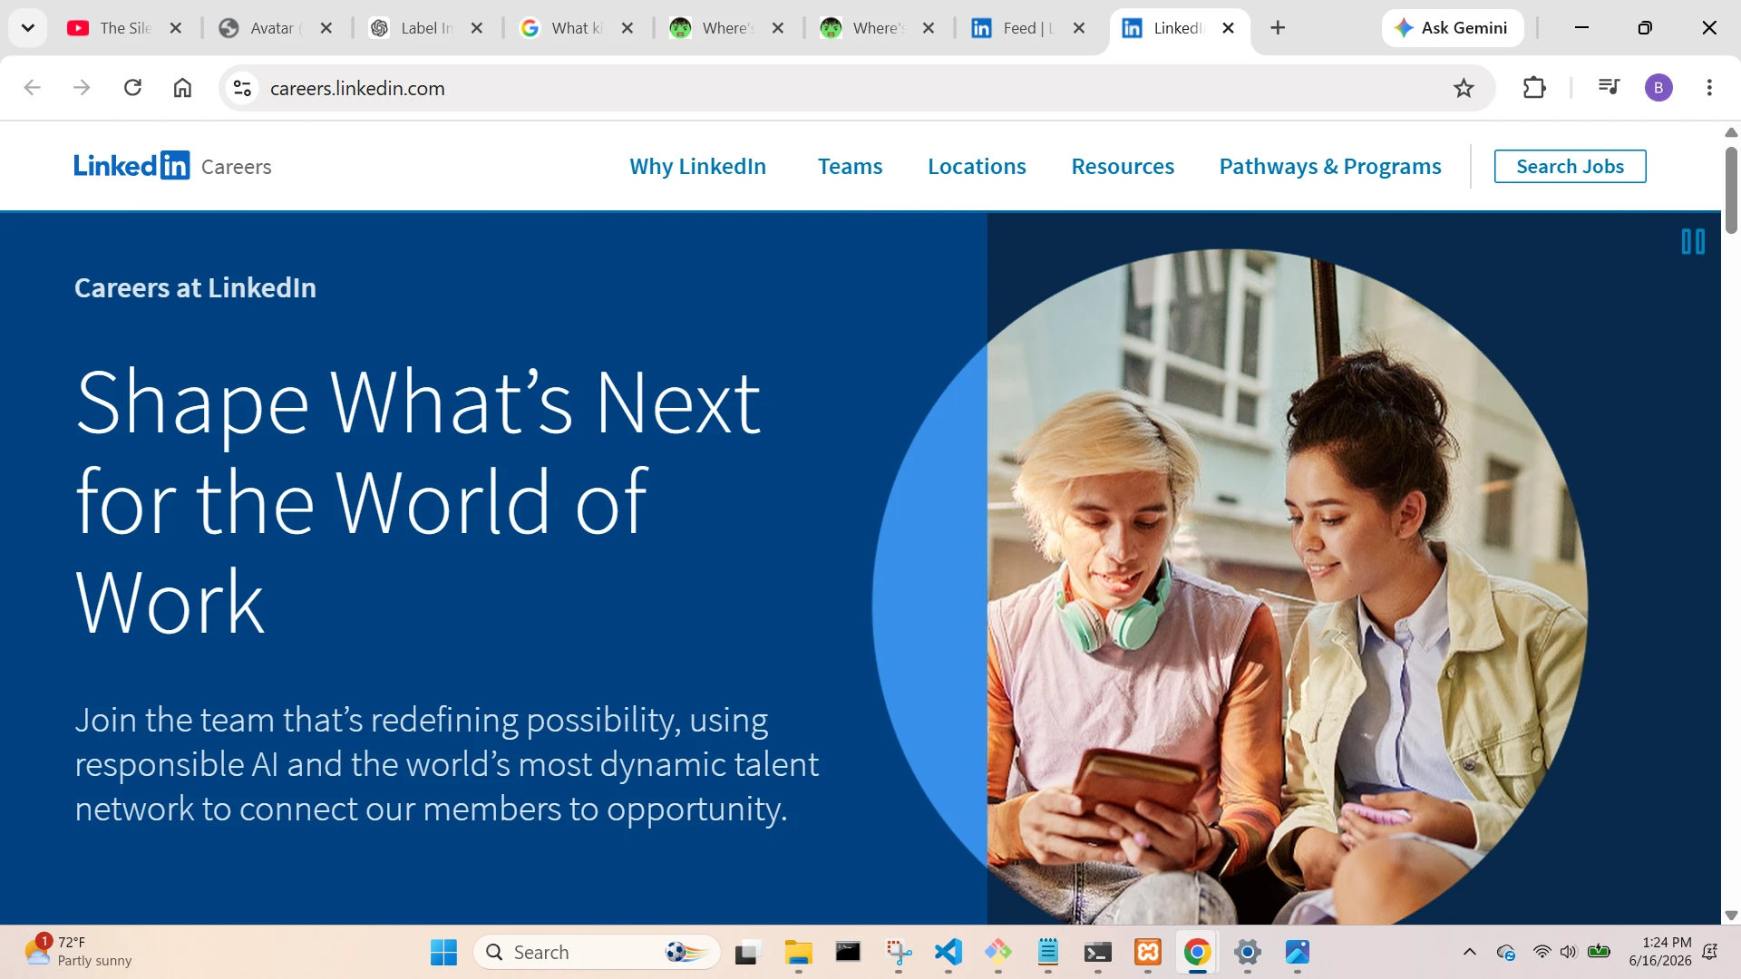Bookmark this page with the star icon
This screenshot has width=1741, height=979.
click(x=1464, y=88)
